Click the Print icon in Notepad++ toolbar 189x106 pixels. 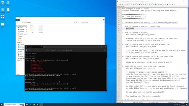click(128, 5)
